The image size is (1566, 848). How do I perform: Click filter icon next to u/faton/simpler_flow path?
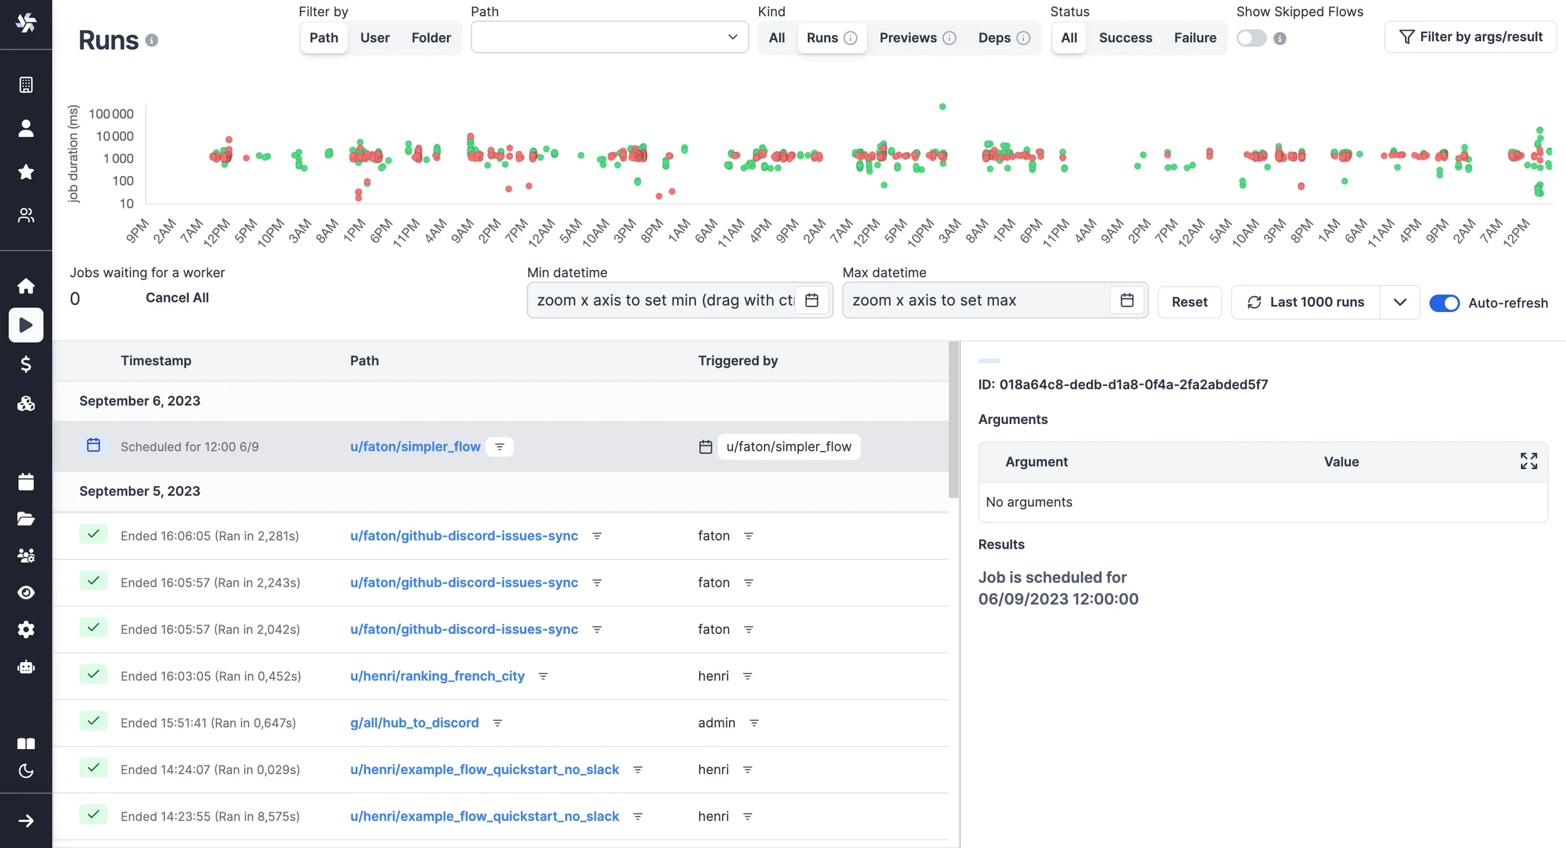(x=499, y=447)
